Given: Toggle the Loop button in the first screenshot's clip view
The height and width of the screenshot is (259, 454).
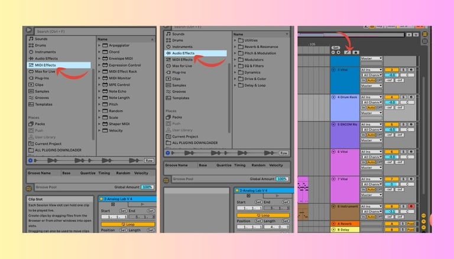Looking at the screenshot, I should [x=128, y=224].
